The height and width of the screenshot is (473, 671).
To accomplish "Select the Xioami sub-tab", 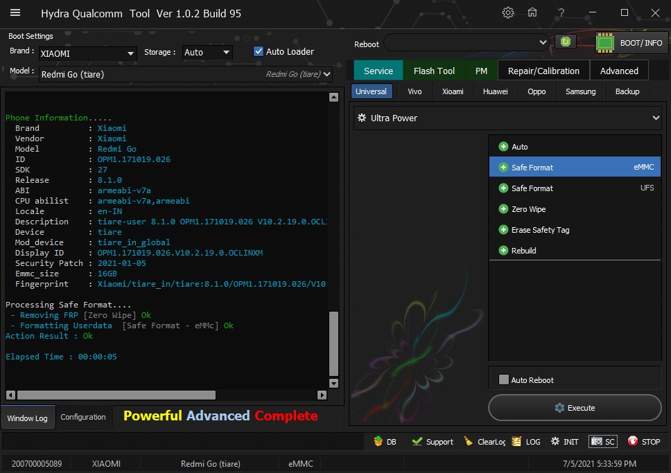I will pyautogui.click(x=453, y=91).
